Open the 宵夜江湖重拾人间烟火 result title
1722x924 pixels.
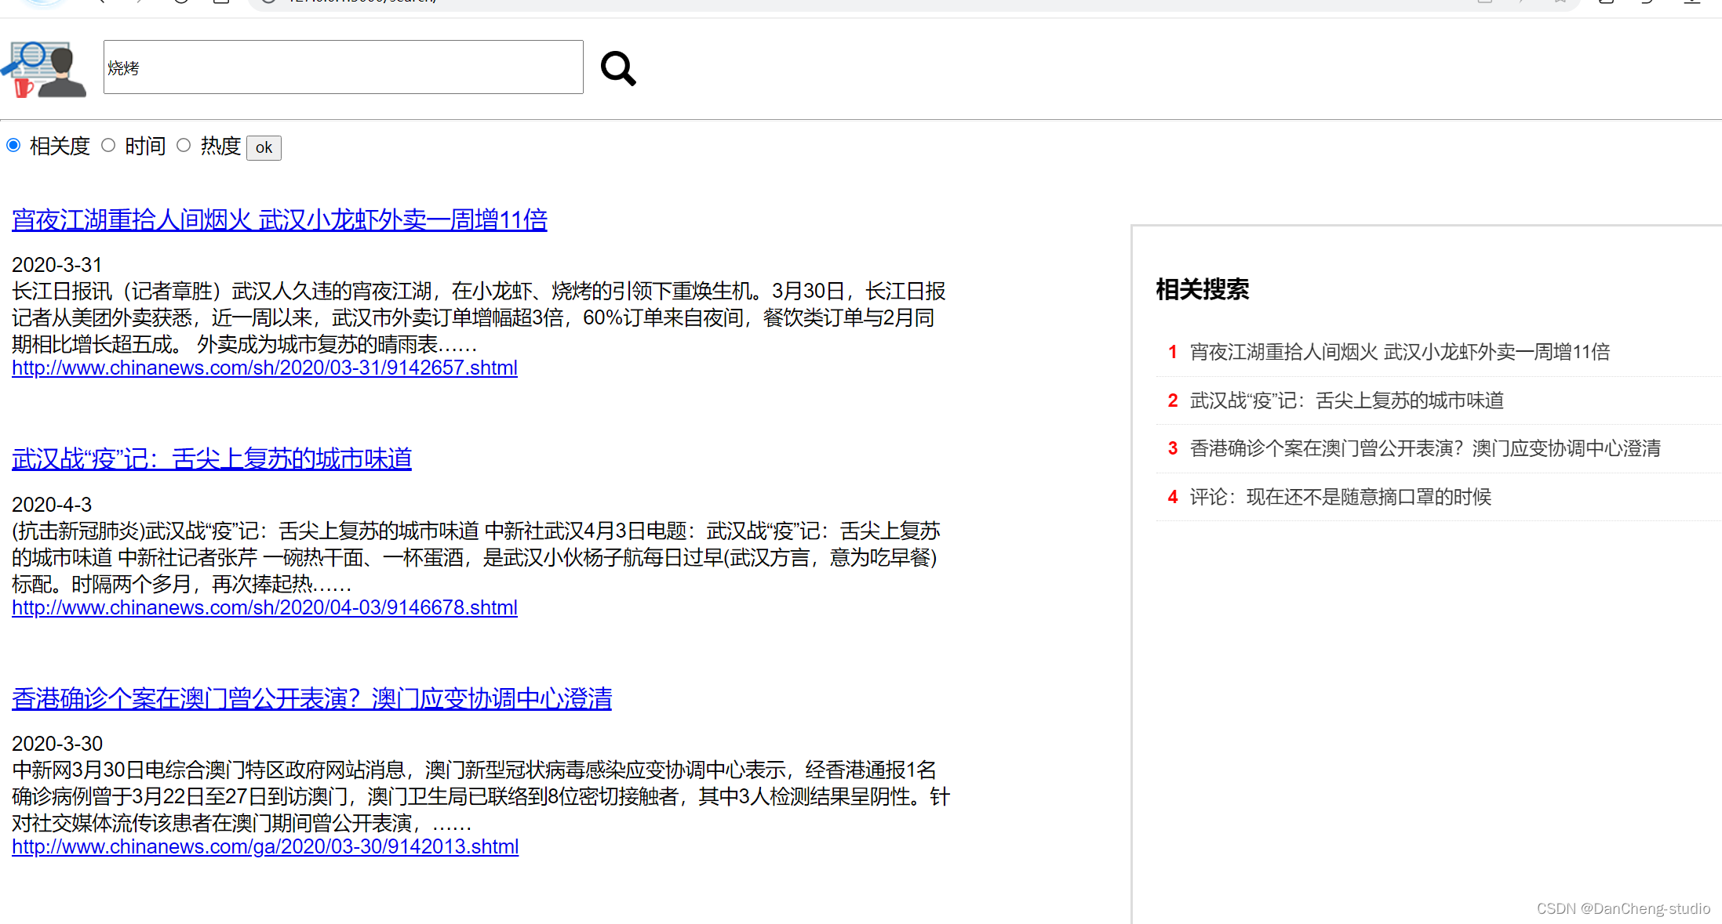279,220
